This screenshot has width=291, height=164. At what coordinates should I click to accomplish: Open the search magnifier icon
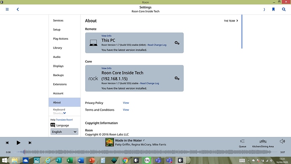point(284,9)
